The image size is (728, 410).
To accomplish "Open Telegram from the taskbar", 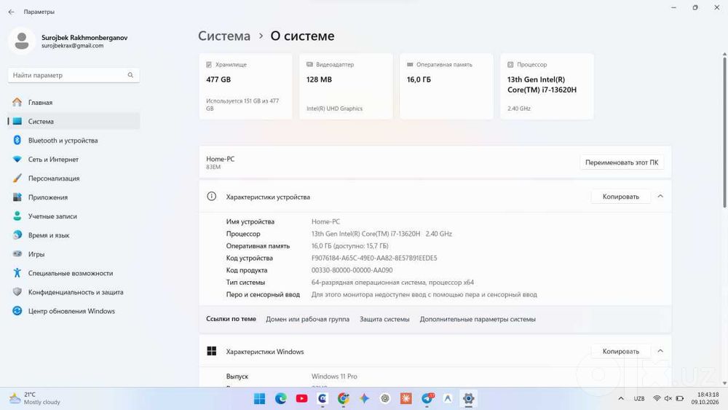I will (427, 398).
